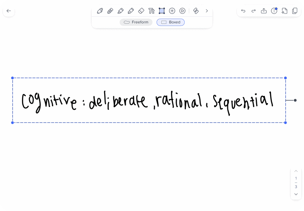Choose the Boxed selection mode
304x211 pixels.
click(x=171, y=22)
